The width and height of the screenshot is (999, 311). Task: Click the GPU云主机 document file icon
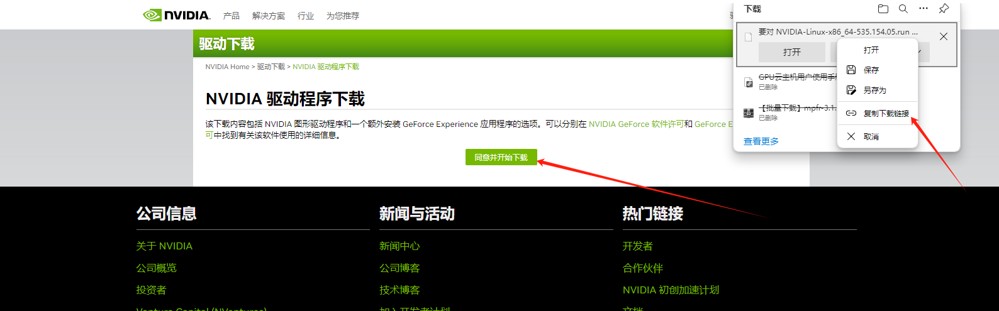[x=749, y=82]
